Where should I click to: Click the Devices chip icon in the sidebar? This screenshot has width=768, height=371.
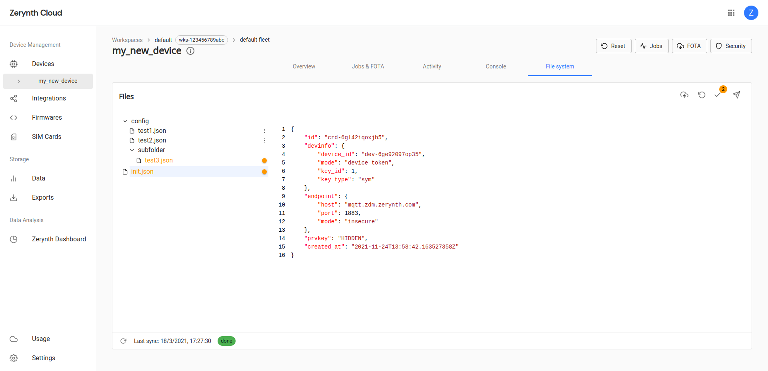pos(14,64)
